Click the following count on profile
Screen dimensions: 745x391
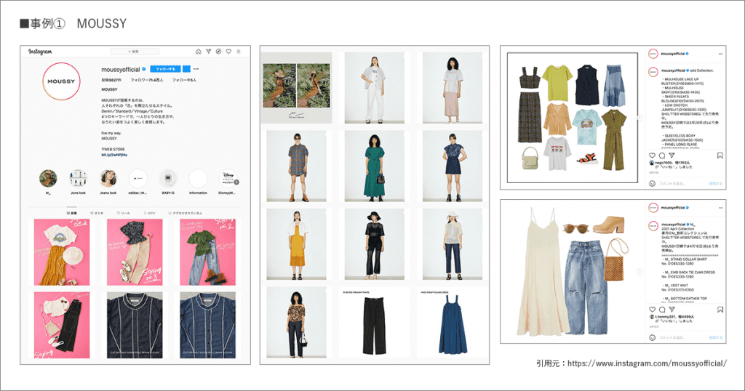pyautogui.click(x=184, y=80)
